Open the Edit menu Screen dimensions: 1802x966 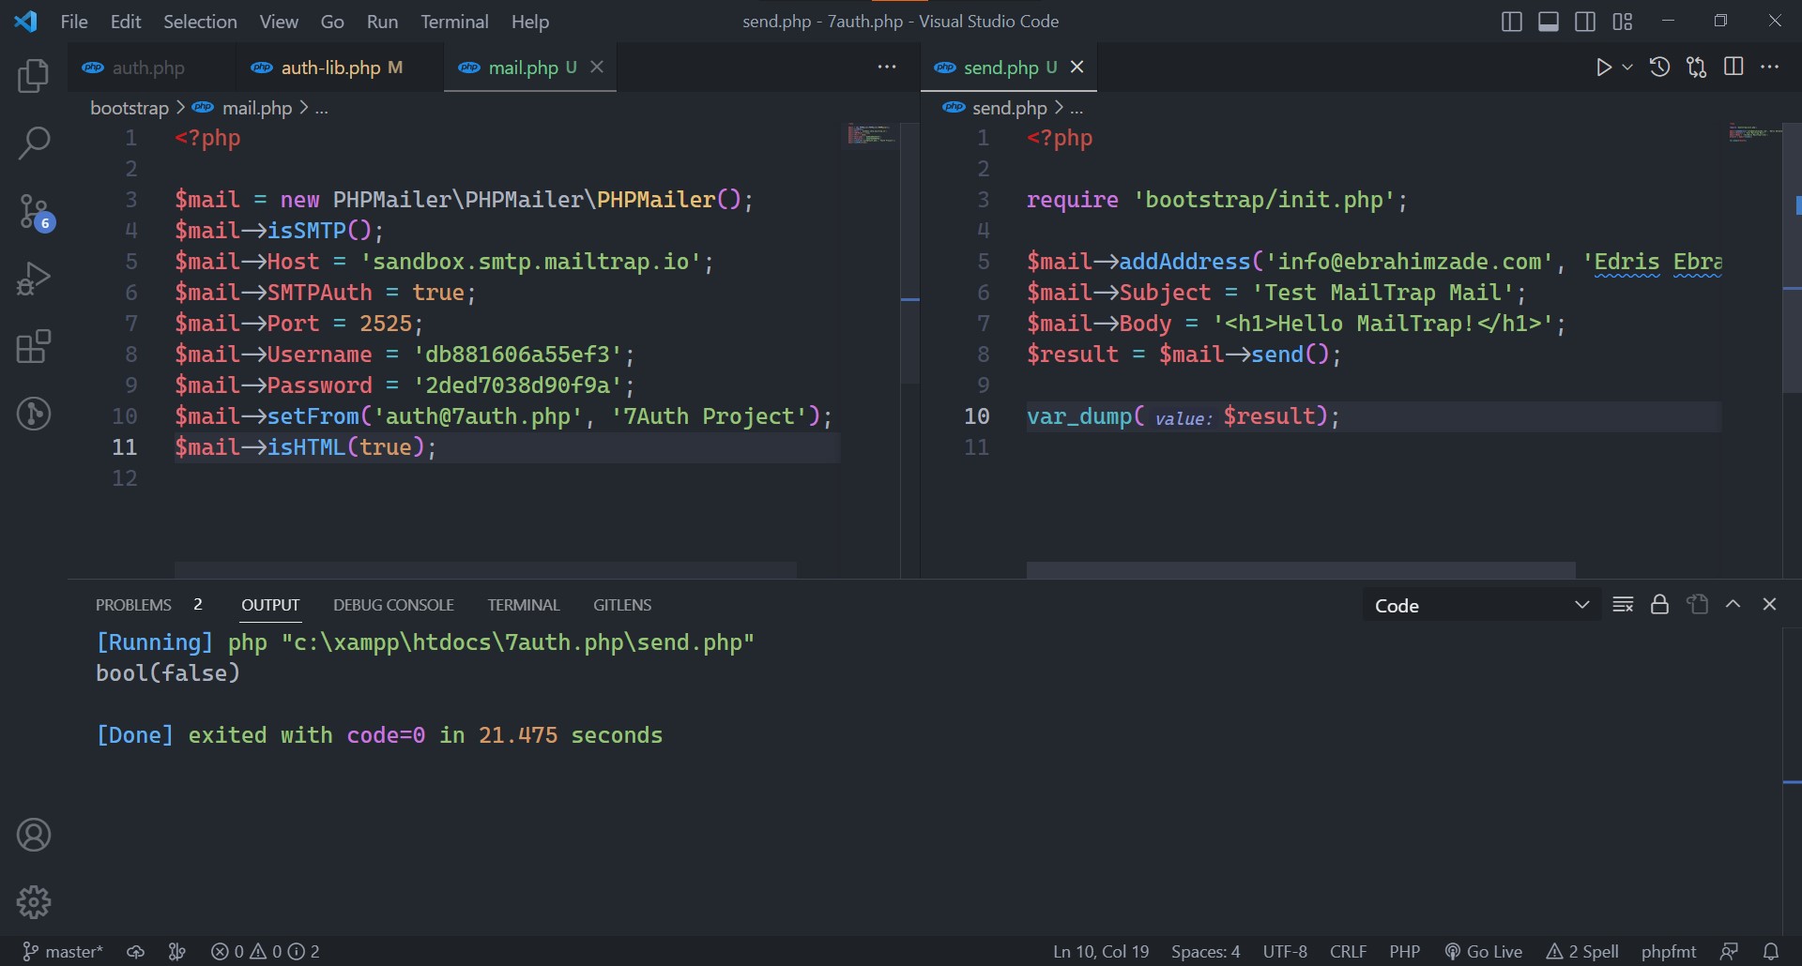(x=126, y=22)
